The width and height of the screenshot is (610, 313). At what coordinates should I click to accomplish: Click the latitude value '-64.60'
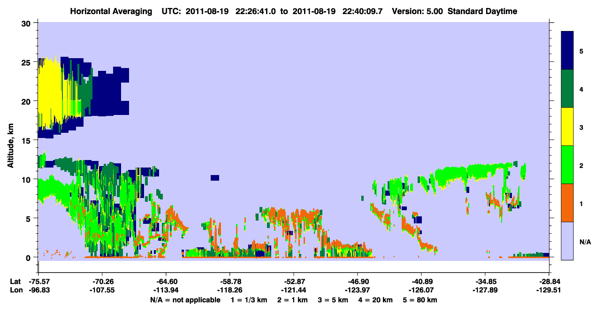coord(166,282)
